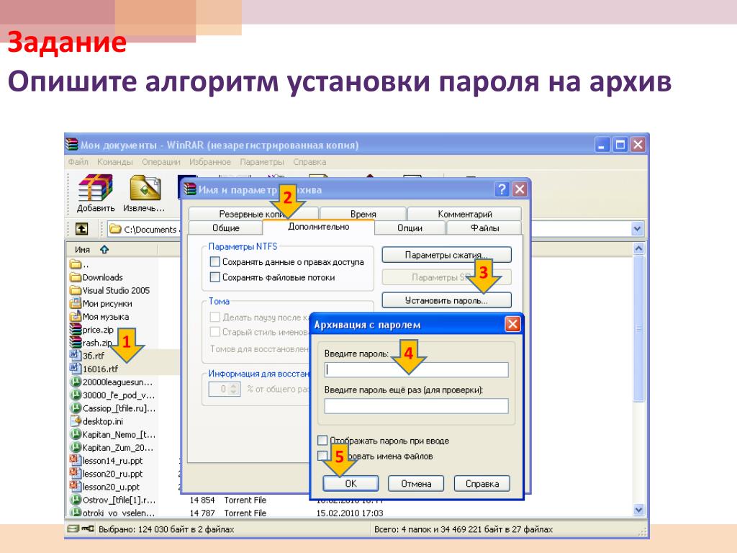Switch to the Общие tab
Screen dimensions: 737x553
tap(225, 228)
